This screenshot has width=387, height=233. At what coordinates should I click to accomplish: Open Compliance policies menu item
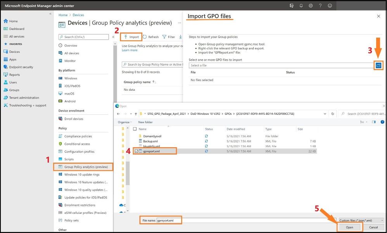[75, 136]
